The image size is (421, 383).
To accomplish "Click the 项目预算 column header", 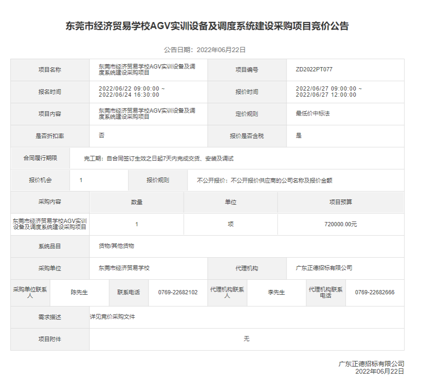I will [341, 202].
